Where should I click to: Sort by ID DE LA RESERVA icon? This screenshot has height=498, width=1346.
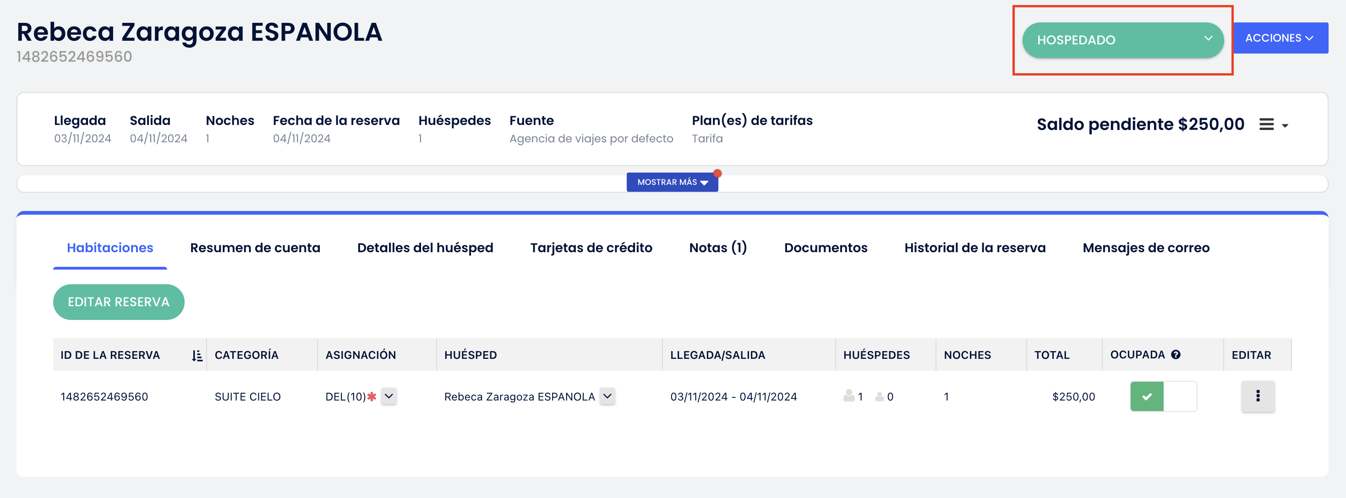pos(197,356)
